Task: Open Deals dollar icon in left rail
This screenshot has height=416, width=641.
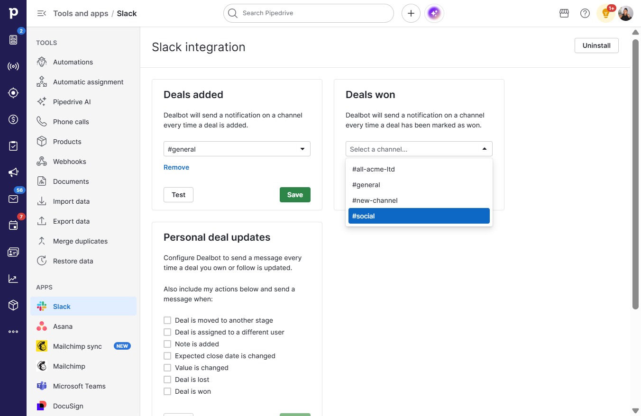Action: (13, 119)
